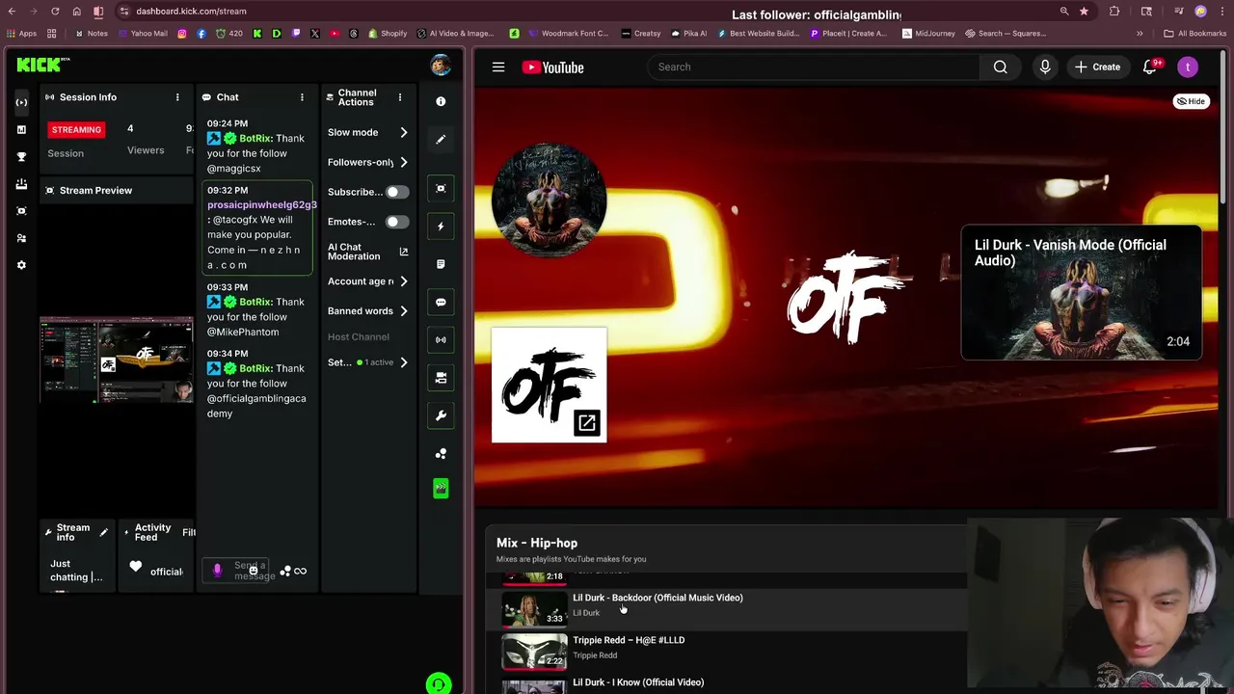
Task: Open the Lil Durk Vanish Mode suggested video card
Action: coord(1082,293)
